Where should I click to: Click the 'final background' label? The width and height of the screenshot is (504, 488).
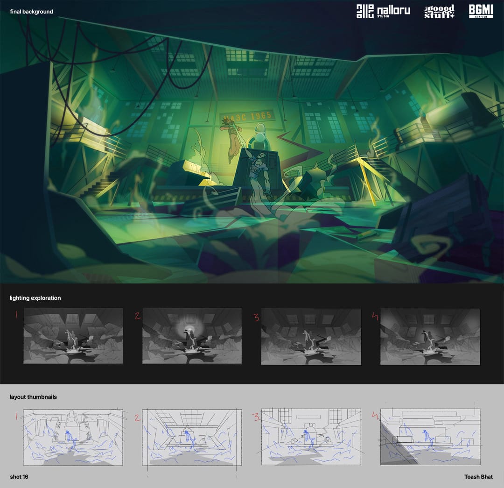click(x=31, y=12)
